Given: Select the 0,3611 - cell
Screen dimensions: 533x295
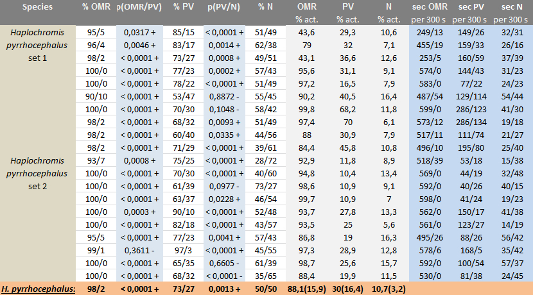Looking at the screenshot, I should pyautogui.click(x=137, y=248).
